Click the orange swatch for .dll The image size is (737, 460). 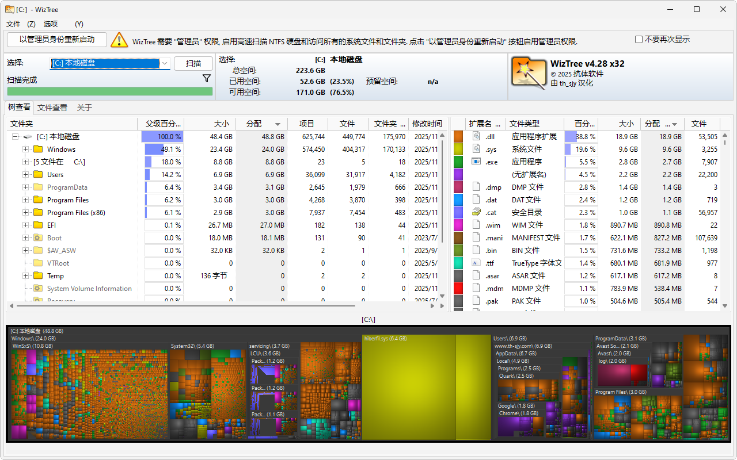point(458,137)
